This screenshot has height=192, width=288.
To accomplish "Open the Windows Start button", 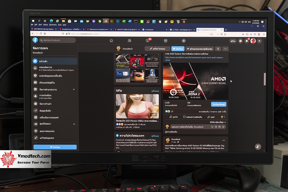I will (33, 21).
